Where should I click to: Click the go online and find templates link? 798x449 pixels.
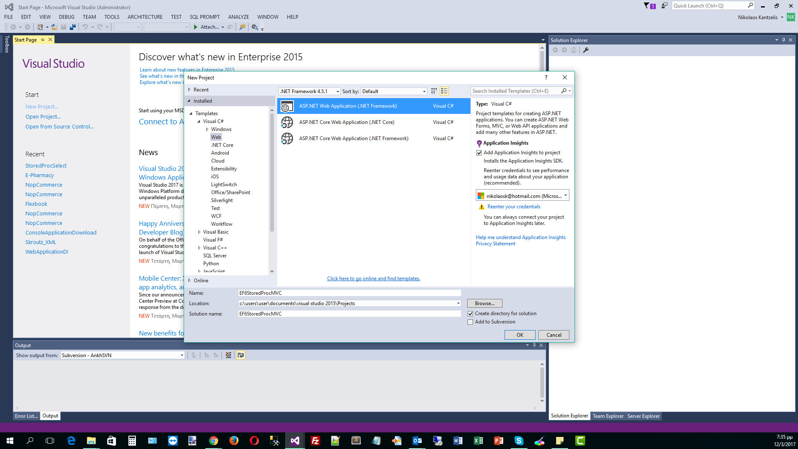pyautogui.click(x=373, y=279)
